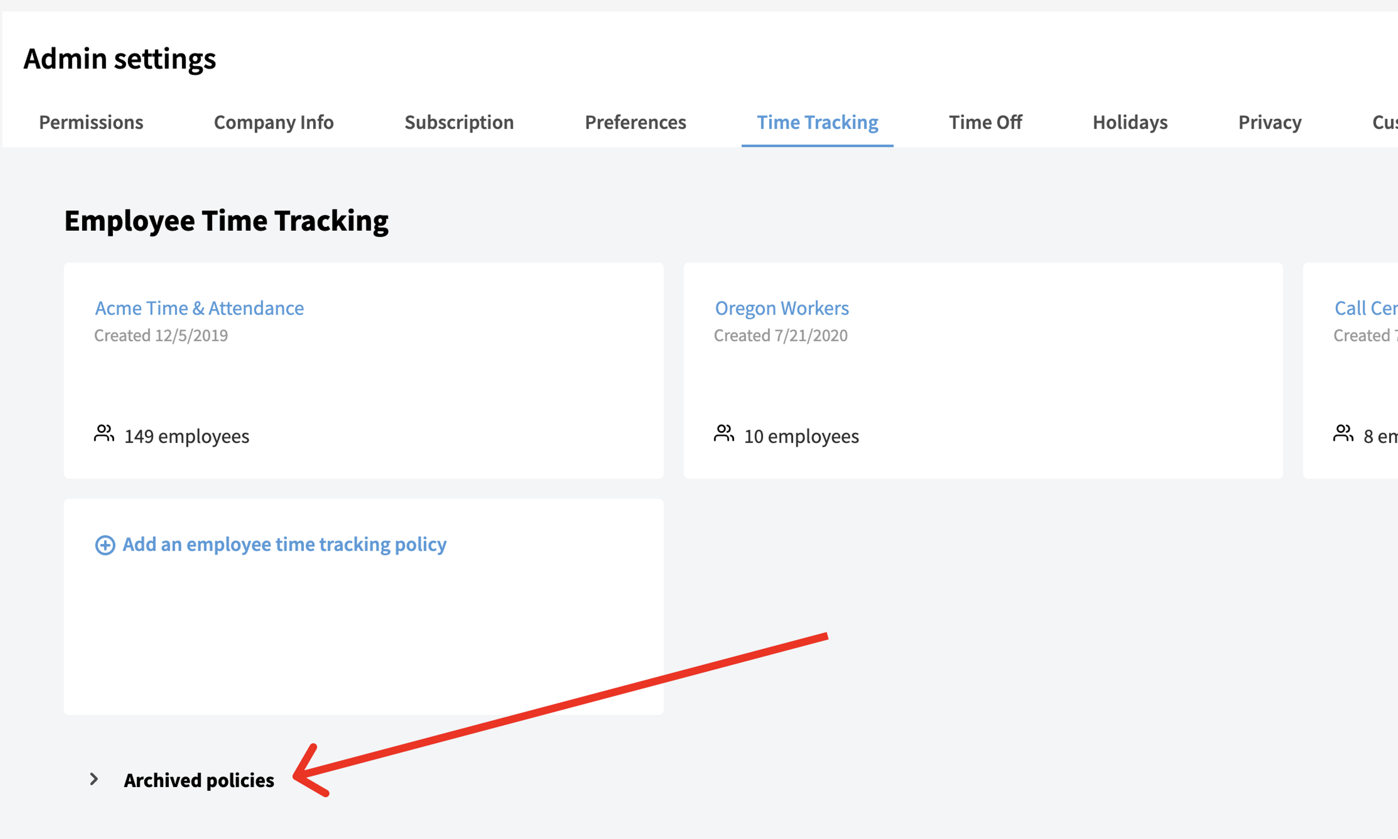
Task: Switch to the Permissions tab
Action: pos(91,122)
